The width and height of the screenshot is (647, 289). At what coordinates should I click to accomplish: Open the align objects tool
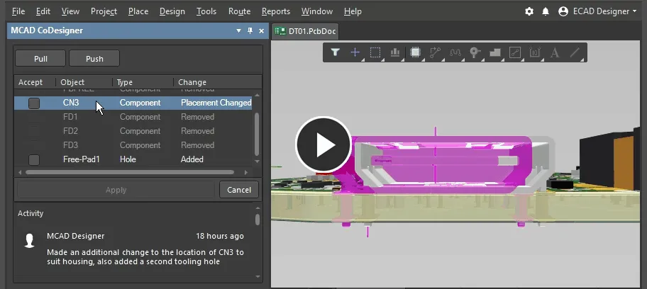click(x=395, y=52)
